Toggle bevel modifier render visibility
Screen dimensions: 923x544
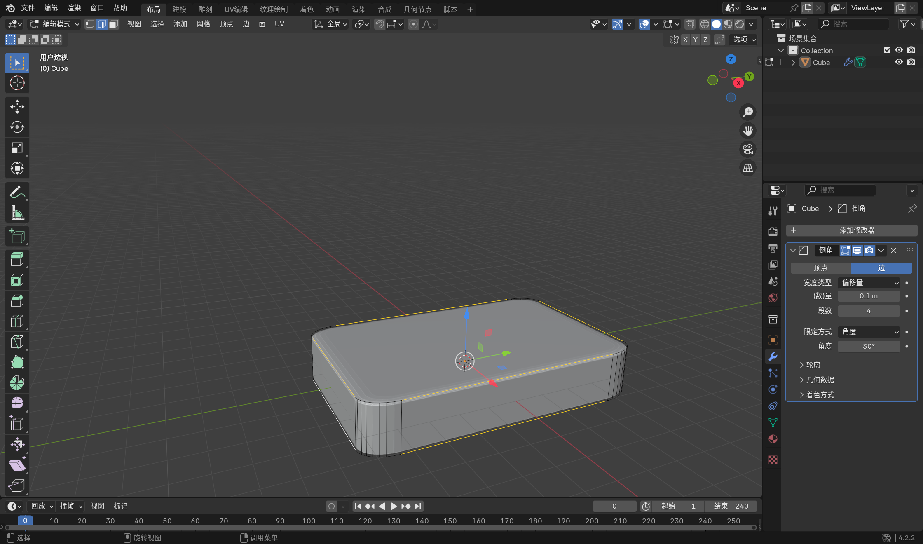click(x=869, y=250)
